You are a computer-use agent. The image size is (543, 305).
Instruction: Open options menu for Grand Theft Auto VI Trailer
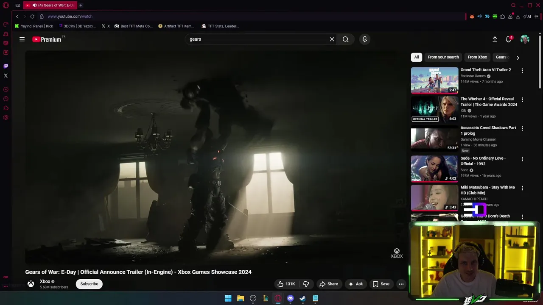[522, 71]
